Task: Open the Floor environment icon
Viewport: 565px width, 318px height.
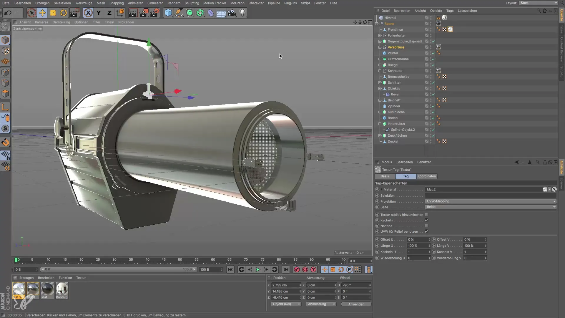Action: (x=221, y=13)
